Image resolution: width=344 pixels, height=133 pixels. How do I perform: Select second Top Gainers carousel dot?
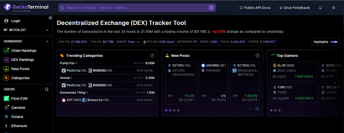(276, 110)
